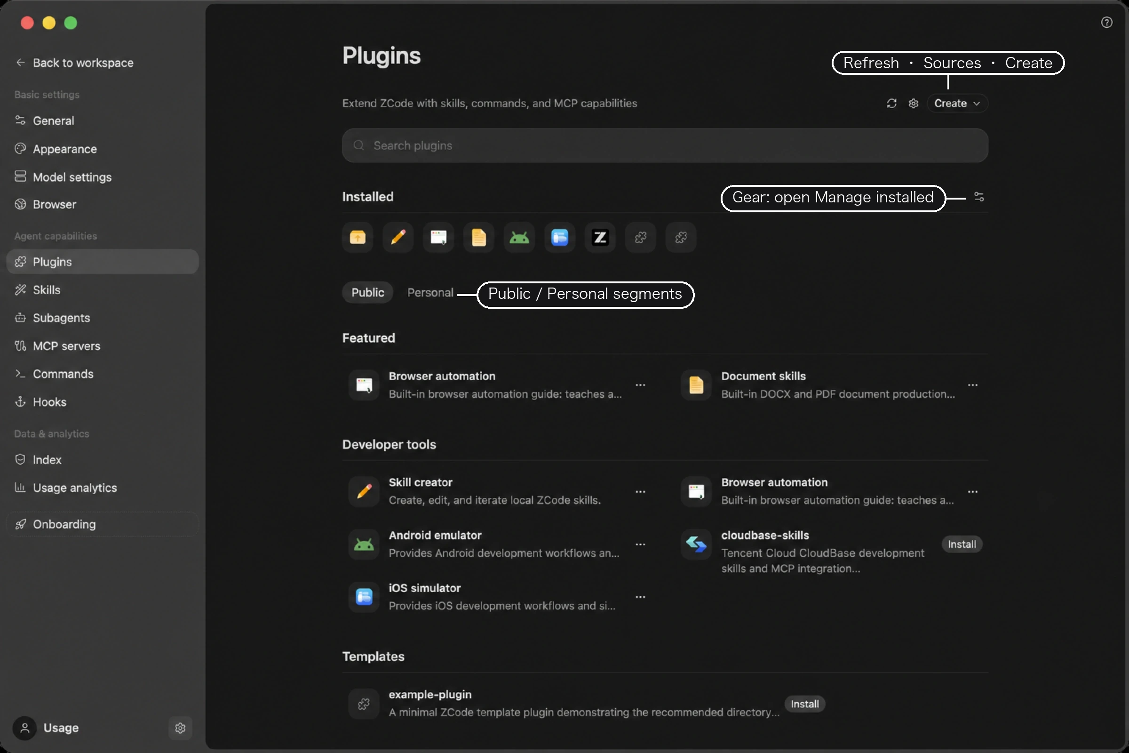Open the last generic puzzle installed plugin

pyautogui.click(x=681, y=237)
